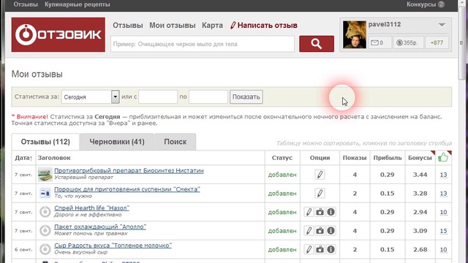
Task: Open info icon for Аполло review
Action: 331,231
